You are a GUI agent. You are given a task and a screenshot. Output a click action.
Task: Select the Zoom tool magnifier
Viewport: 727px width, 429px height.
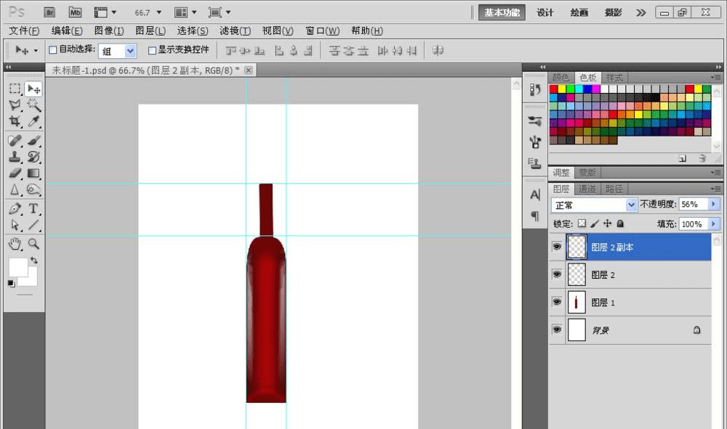pyautogui.click(x=33, y=244)
